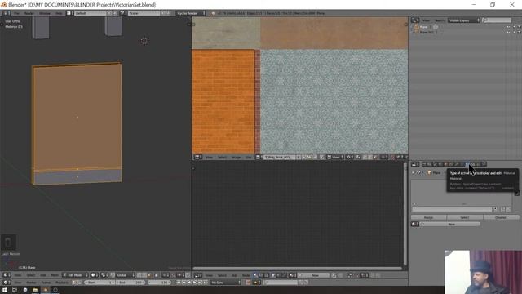522x294 pixels.
Task: Toggle limit selection to visible
Action: click(156, 275)
